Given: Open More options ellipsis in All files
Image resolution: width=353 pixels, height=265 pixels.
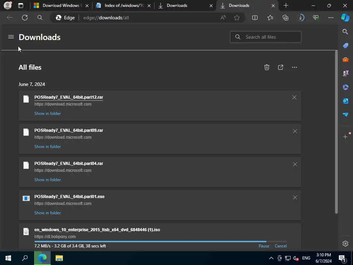Looking at the screenshot, I should tap(294, 67).
